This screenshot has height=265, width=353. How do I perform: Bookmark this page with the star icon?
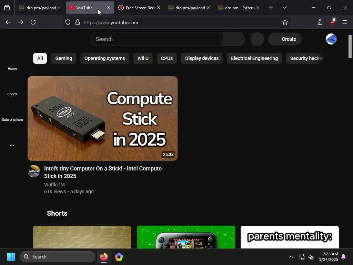point(285,22)
